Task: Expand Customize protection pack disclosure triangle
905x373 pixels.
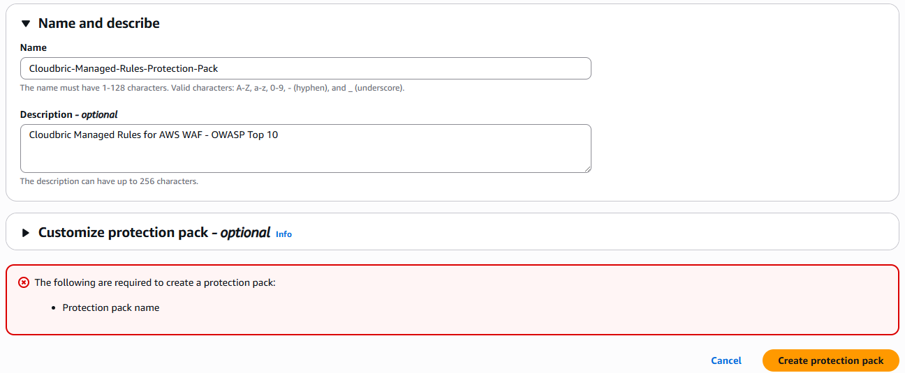Action: [26, 233]
